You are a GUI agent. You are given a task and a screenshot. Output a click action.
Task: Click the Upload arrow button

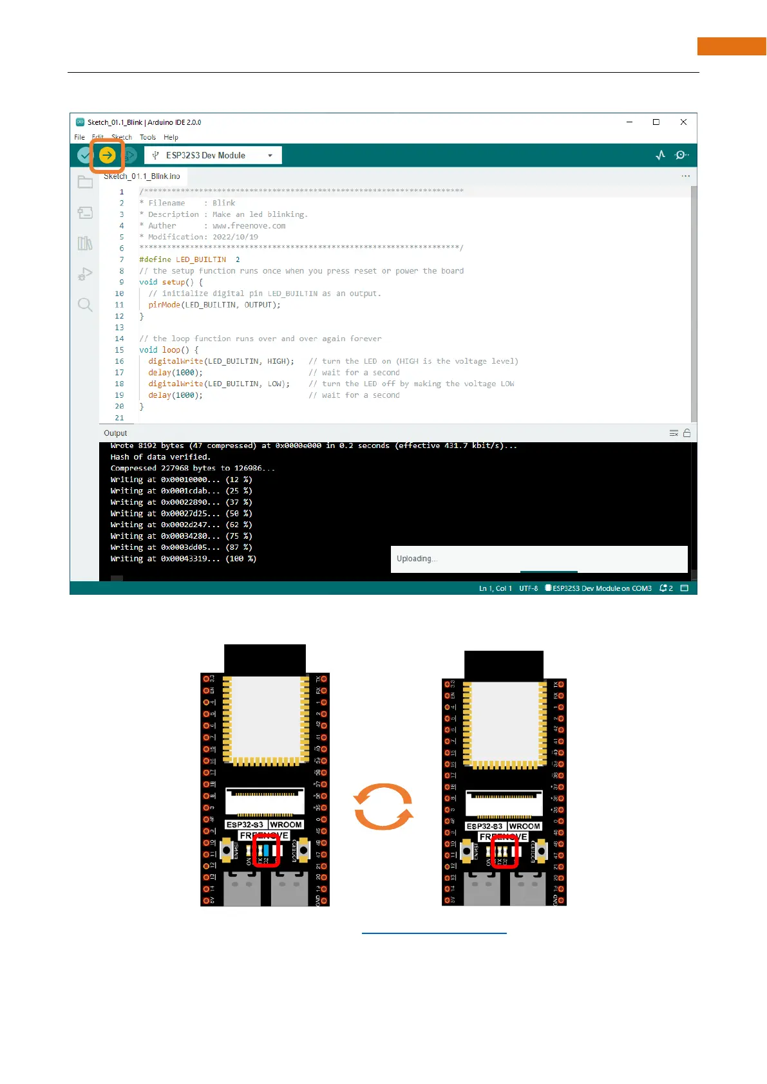pos(107,155)
